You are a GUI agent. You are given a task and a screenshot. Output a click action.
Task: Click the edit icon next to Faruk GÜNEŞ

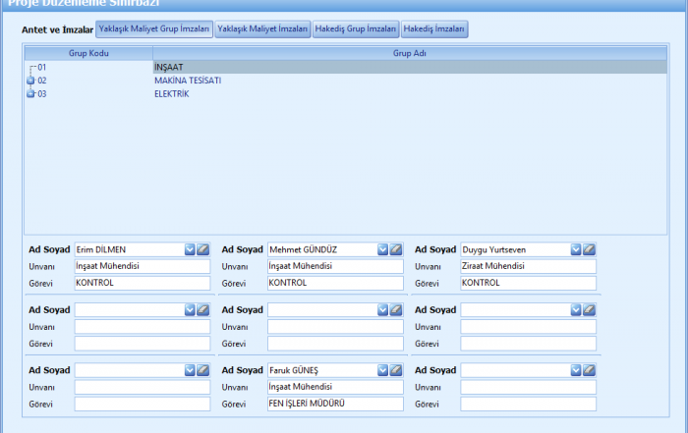(x=396, y=370)
